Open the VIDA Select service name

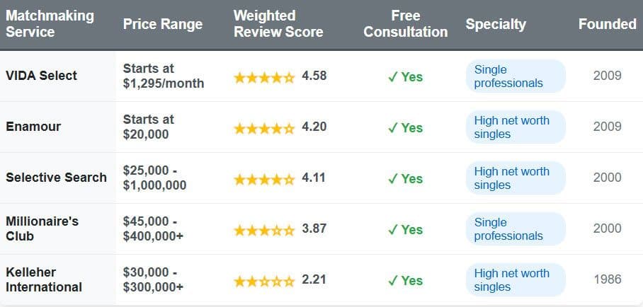coord(41,76)
